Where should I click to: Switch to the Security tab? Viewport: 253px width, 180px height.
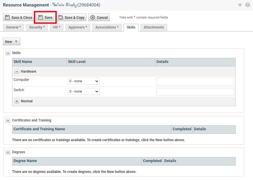coord(37,27)
